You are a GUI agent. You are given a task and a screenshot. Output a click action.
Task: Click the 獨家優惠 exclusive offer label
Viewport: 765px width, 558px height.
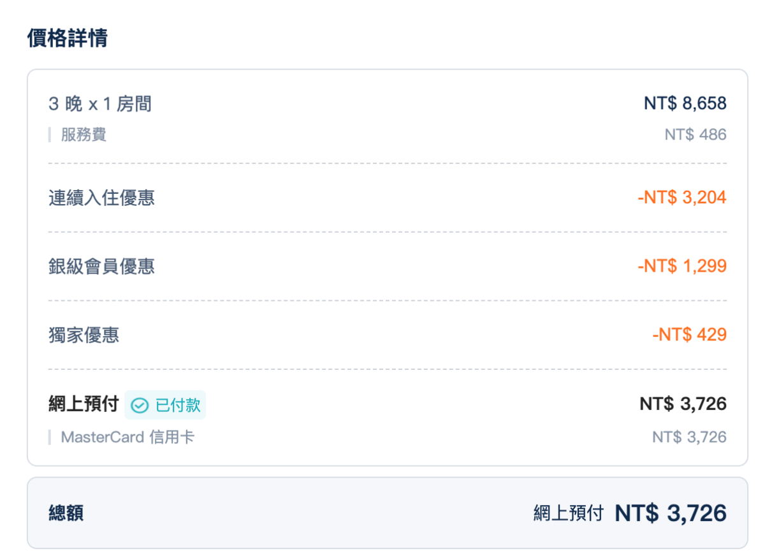pos(84,335)
